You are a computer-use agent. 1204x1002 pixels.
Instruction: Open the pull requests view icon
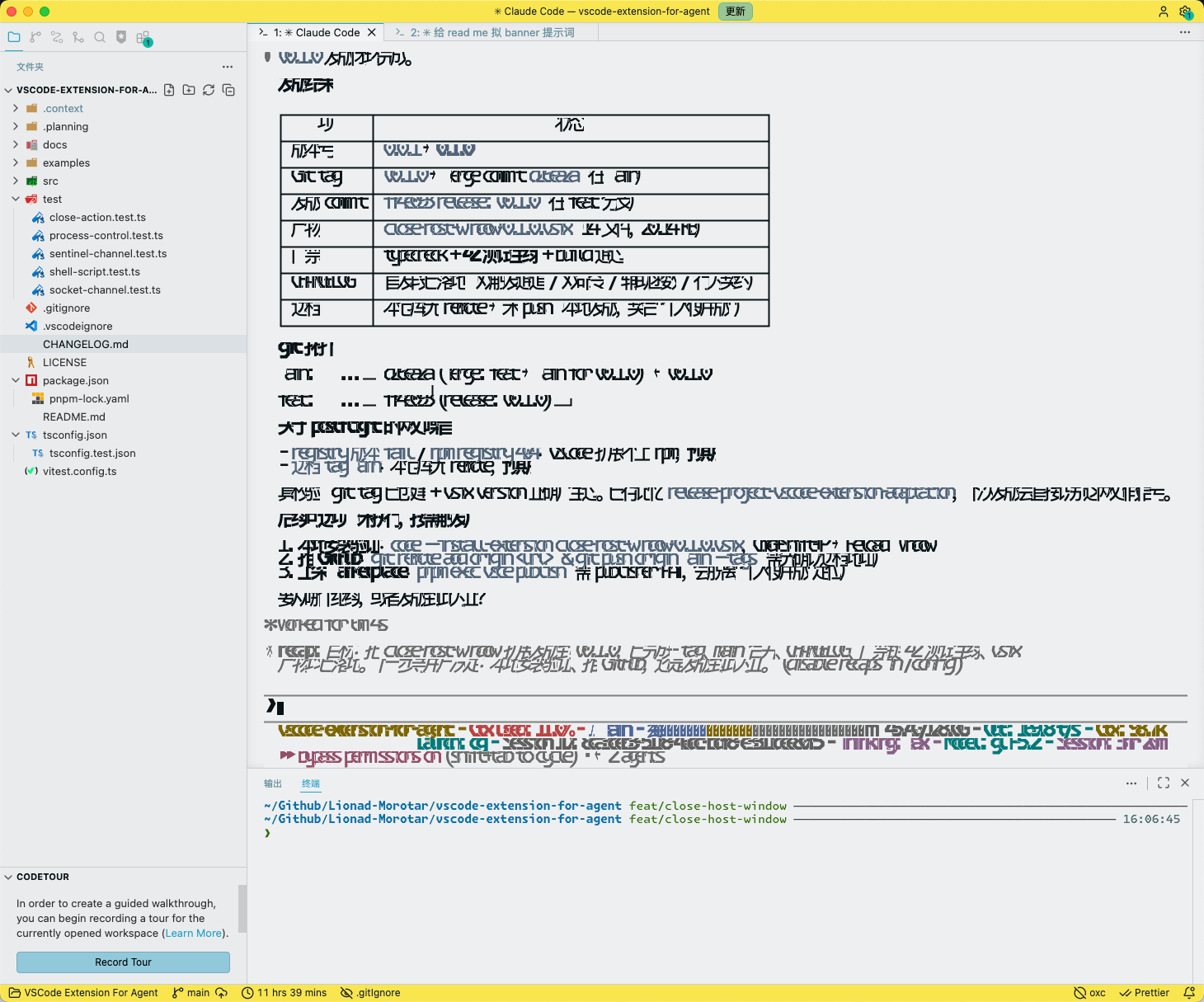(x=57, y=37)
